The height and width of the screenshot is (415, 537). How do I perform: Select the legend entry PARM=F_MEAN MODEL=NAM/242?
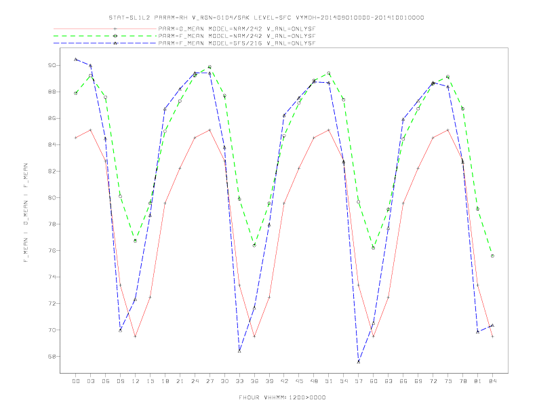237,36
